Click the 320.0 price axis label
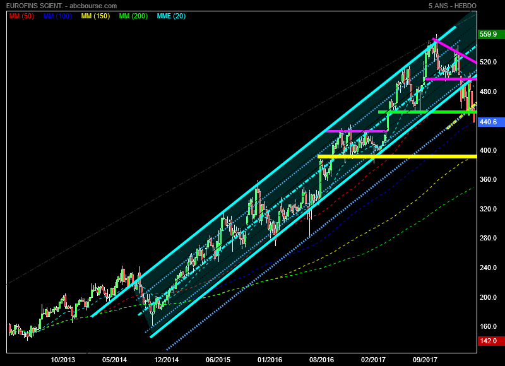The image size is (505, 366). pos(488,209)
